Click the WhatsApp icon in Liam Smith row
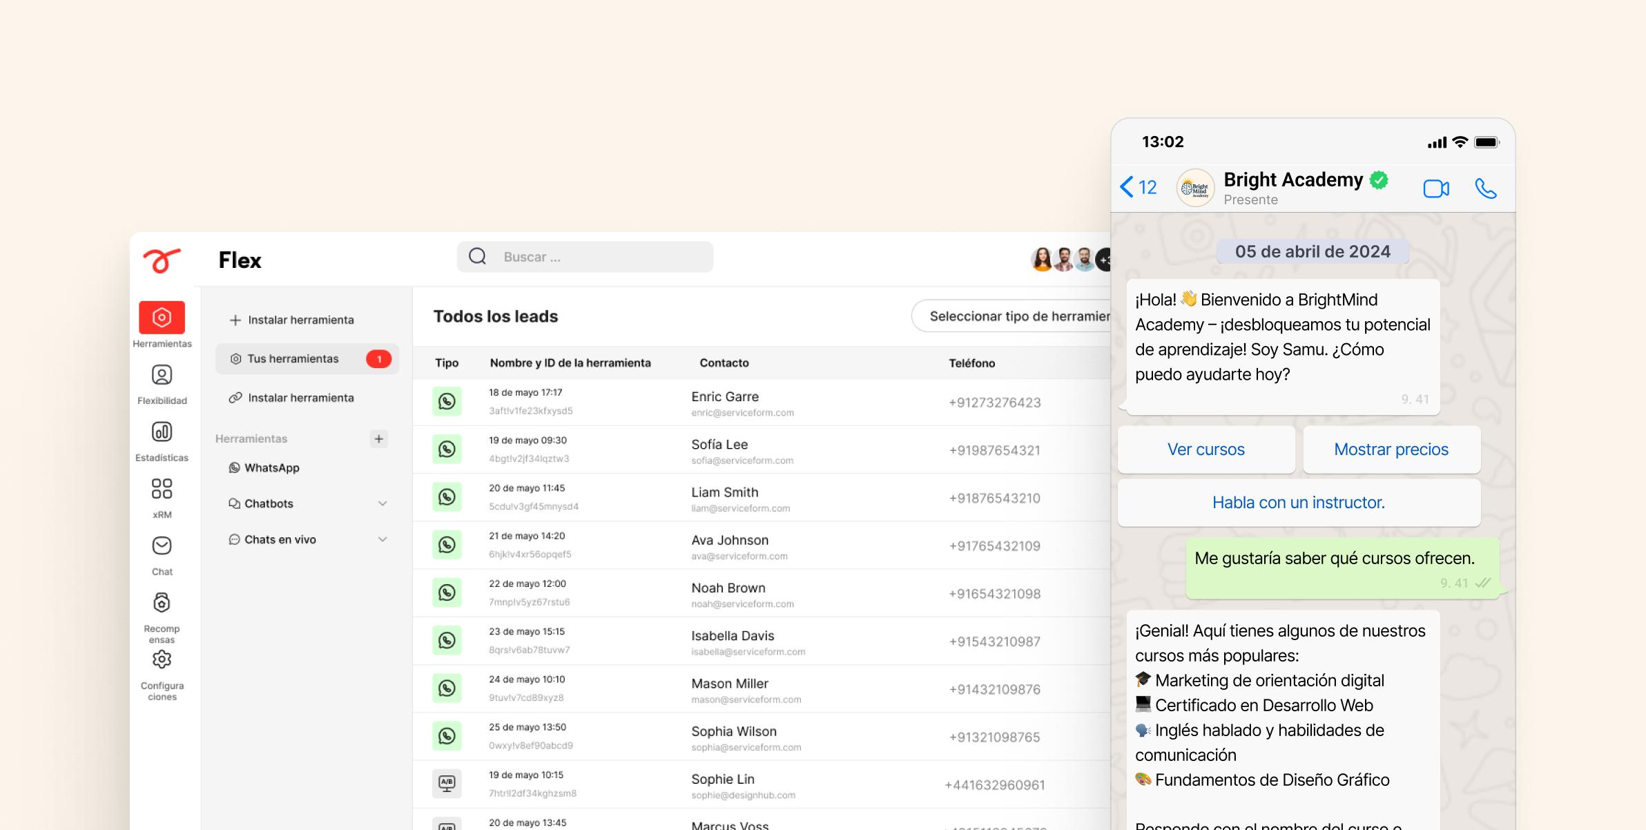The width and height of the screenshot is (1646, 830). pos(447,496)
